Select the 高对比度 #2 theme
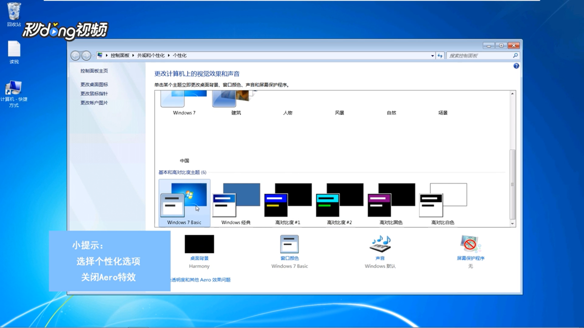The image size is (584, 328). click(339, 203)
